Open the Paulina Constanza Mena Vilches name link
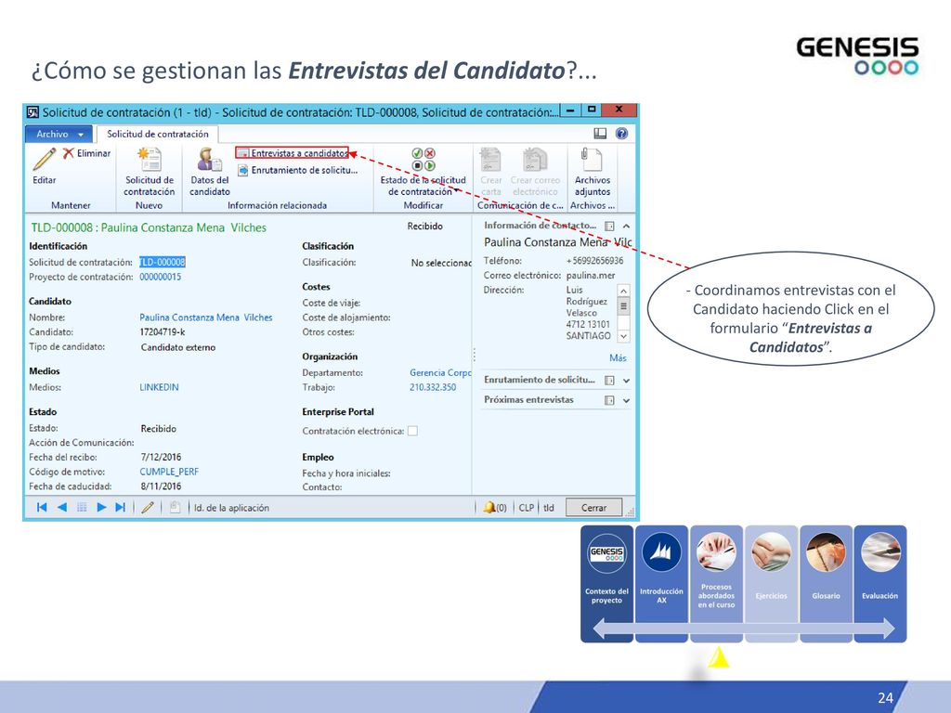This screenshot has width=951, height=713. click(205, 318)
